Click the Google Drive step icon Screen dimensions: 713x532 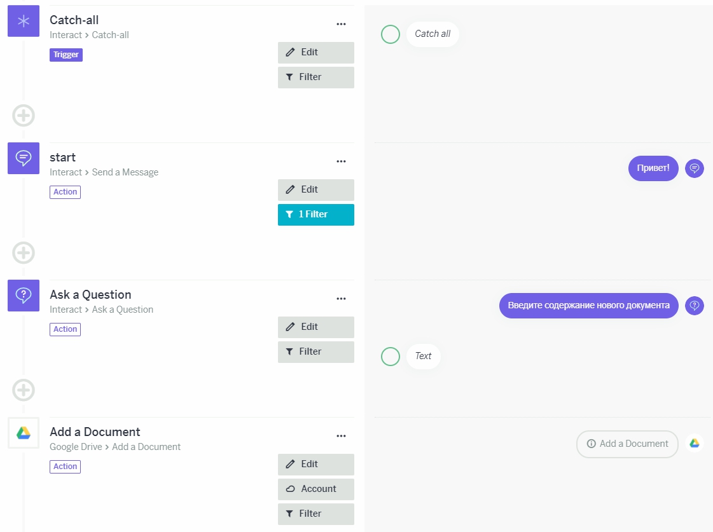click(x=23, y=432)
